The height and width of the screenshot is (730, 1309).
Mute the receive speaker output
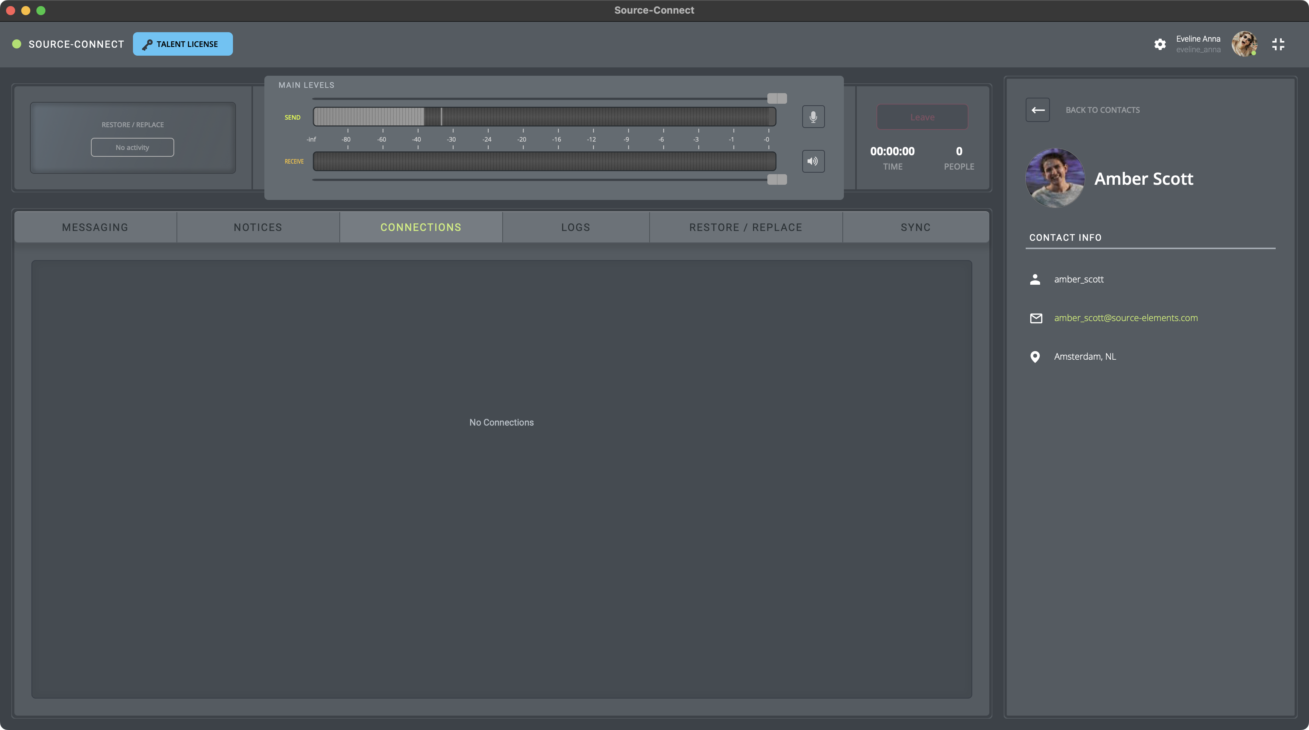813,161
